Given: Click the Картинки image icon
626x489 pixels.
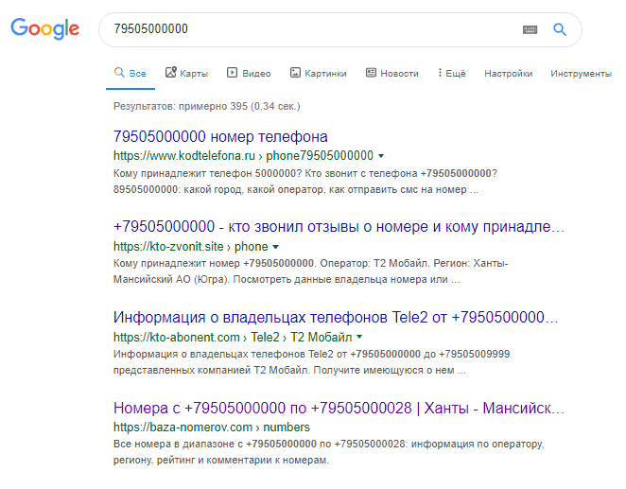Looking at the screenshot, I should [x=295, y=72].
